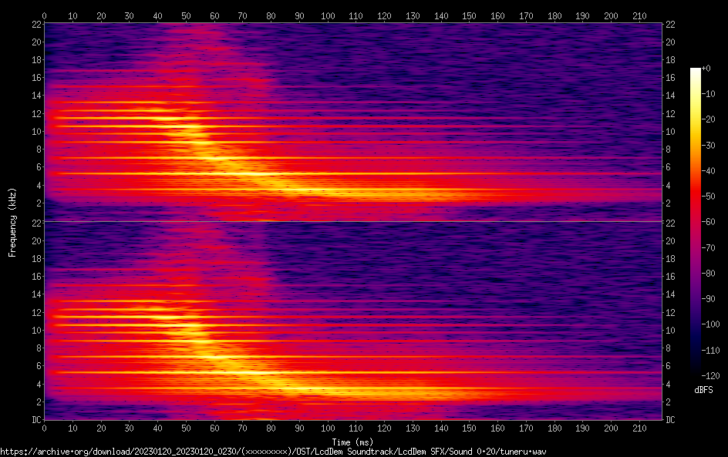
Task: Click the DC label at bottom right
Action: pos(670,420)
